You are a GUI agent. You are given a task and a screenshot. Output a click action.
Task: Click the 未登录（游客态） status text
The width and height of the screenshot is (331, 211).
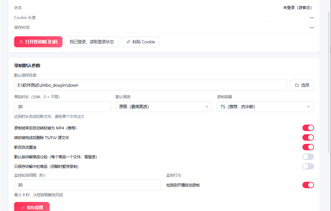coord(297,8)
